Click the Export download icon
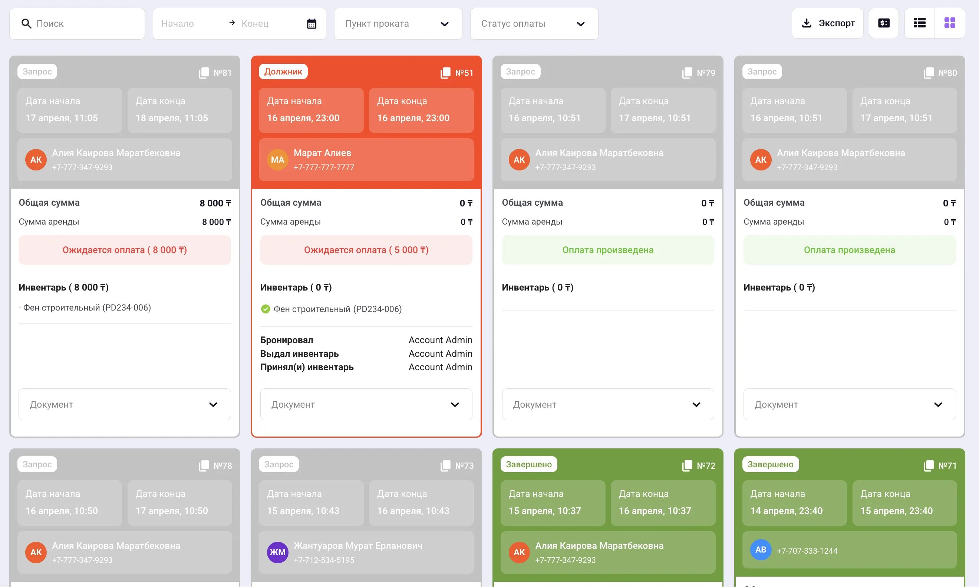This screenshot has height=587, width=979. click(x=807, y=23)
